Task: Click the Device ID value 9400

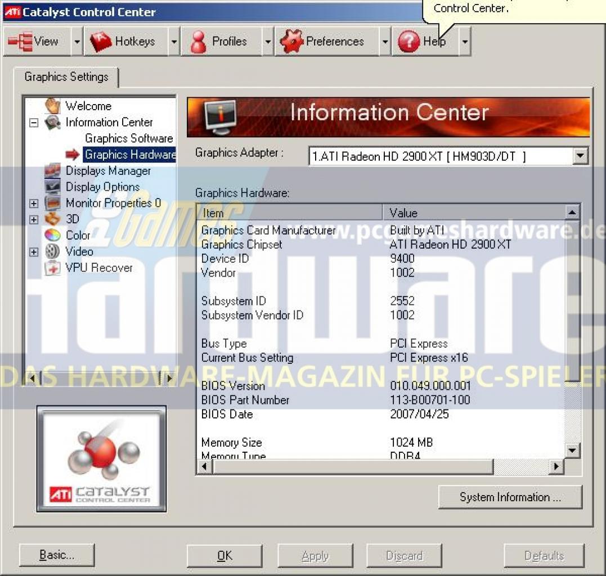Action: point(402,258)
